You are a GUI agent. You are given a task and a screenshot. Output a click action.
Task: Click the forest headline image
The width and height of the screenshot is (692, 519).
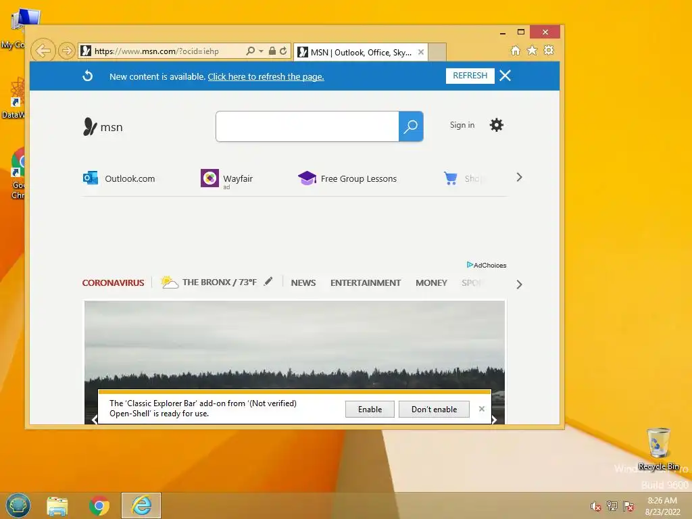(295, 344)
